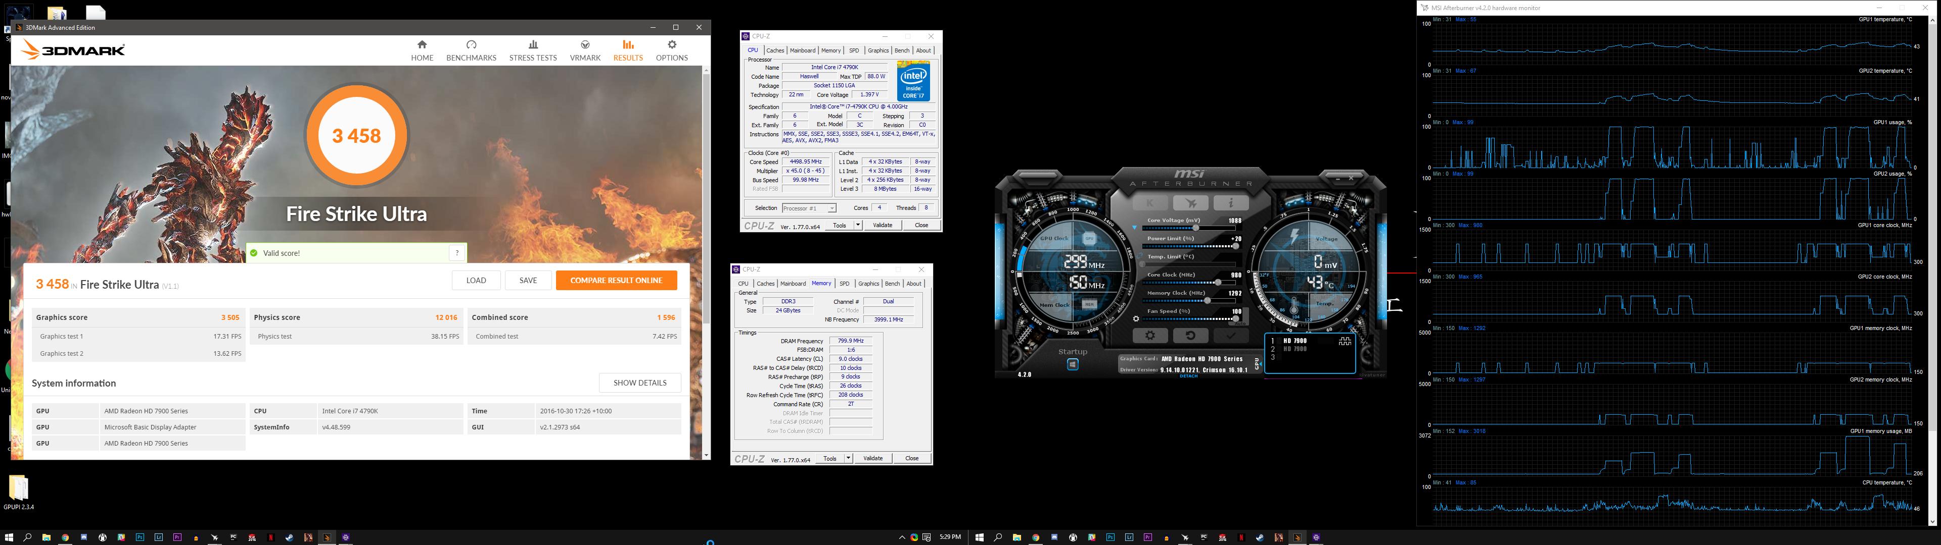Click the Close button at the bottom of the CPU-Z Memory window
1941x545 pixels.
[912, 458]
